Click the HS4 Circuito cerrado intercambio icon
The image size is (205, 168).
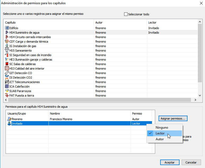[x=7, y=37]
